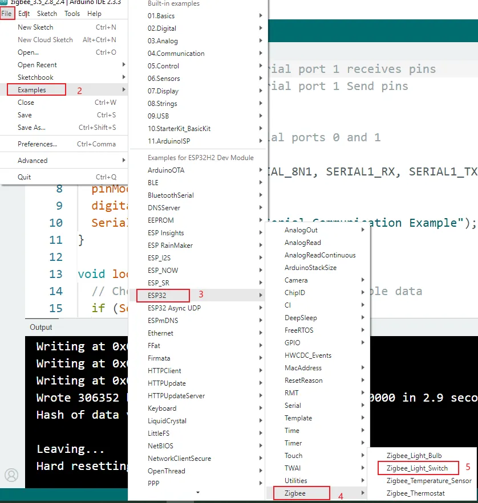The width and height of the screenshot is (478, 503).
Task: Switch to the Output panel tab
Action: pyautogui.click(x=41, y=327)
